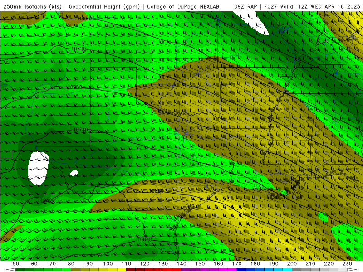Click the 100 value on the color scale

click(108, 264)
